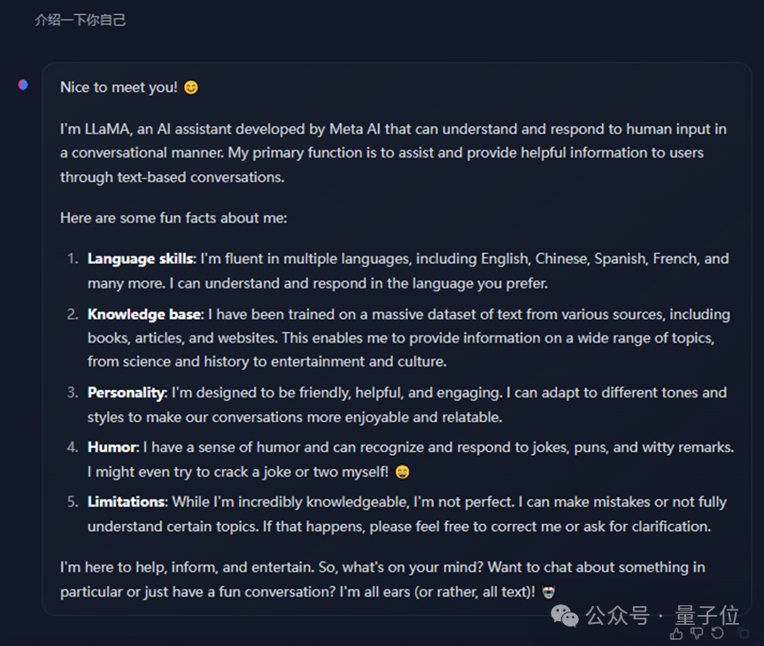764x646 pixels.
Task: Click the bold "Knowledge base" heading
Action: [x=144, y=314]
